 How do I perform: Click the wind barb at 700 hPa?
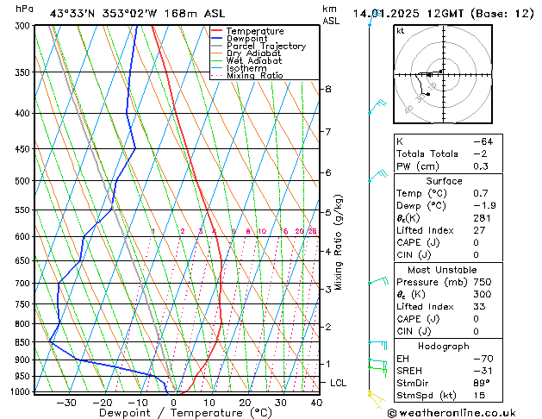coord(378,280)
